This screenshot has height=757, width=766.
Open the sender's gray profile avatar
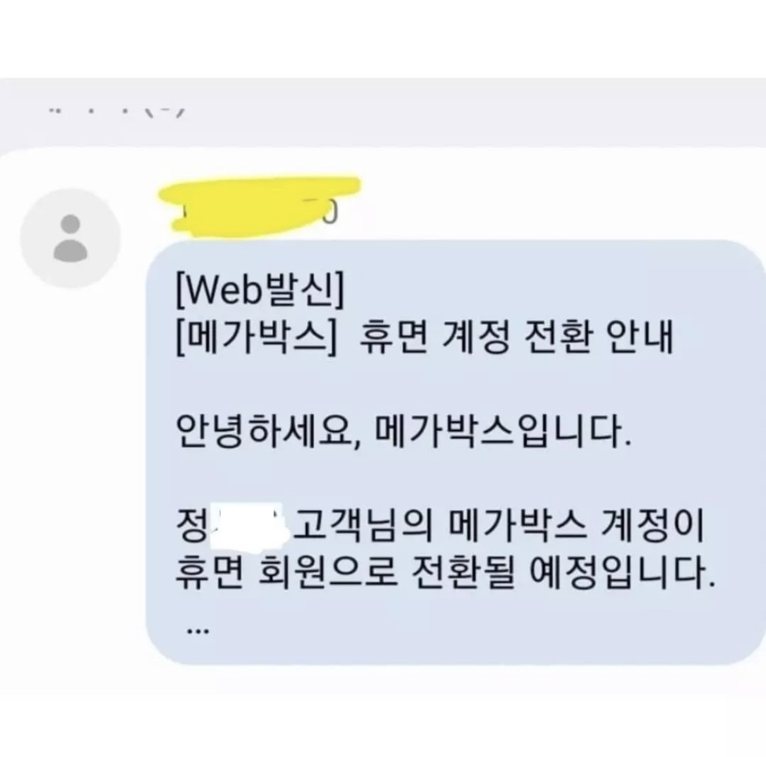tap(70, 238)
